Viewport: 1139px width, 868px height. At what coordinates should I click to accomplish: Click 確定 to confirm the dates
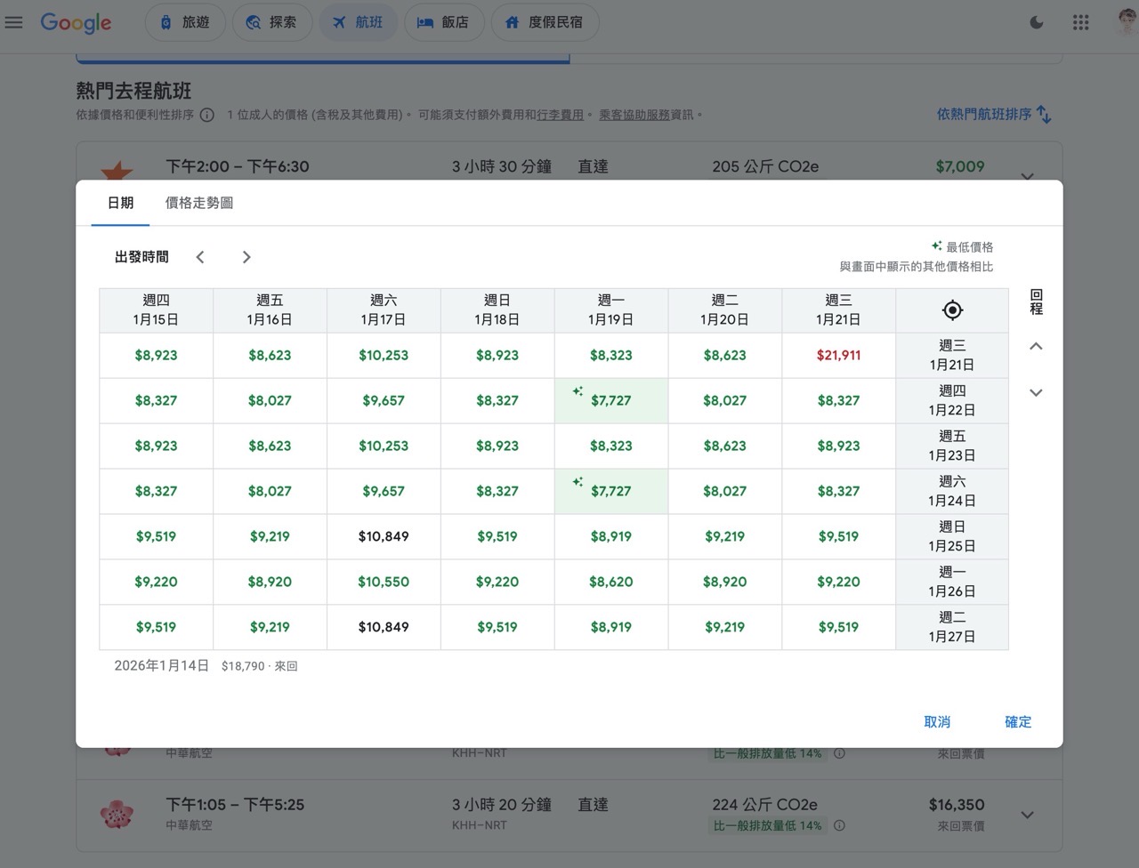pyautogui.click(x=1017, y=722)
